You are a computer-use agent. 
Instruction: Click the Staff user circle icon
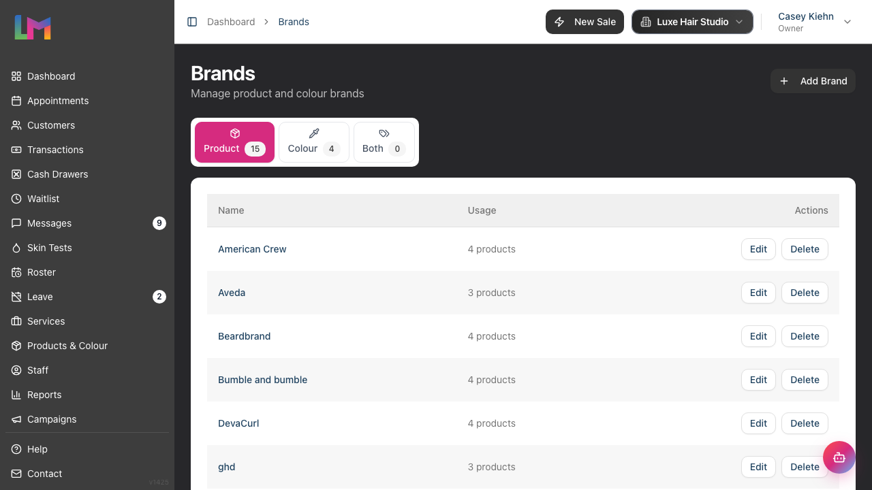[16, 370]
